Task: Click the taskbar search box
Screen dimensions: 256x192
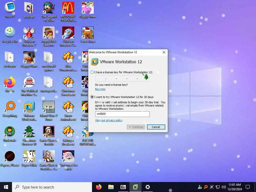Action: coord(52,187)
